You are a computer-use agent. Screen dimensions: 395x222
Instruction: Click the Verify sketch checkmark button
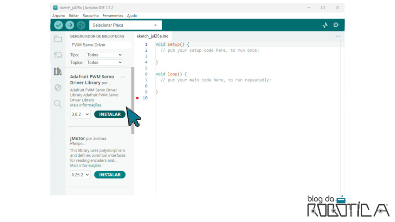(59, 25)
